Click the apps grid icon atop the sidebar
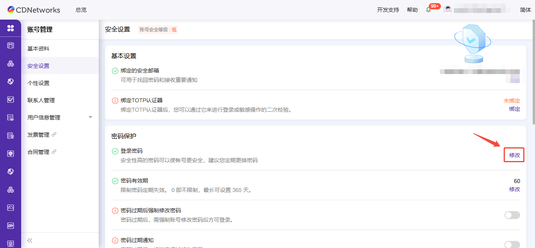This screenshot has width=535, height=248. pyautogui.click(x=11, y=28)
